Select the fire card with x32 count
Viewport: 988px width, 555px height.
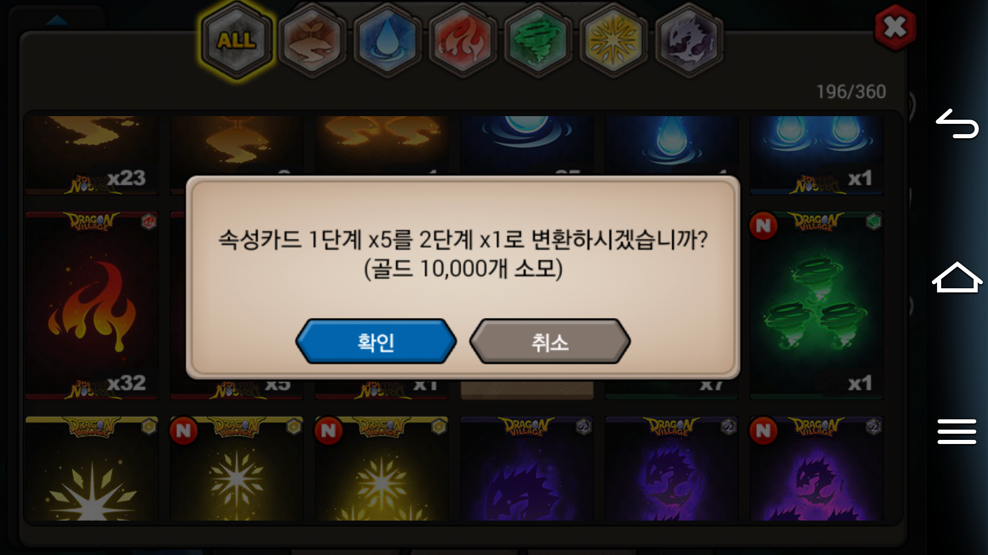(92, 305)
